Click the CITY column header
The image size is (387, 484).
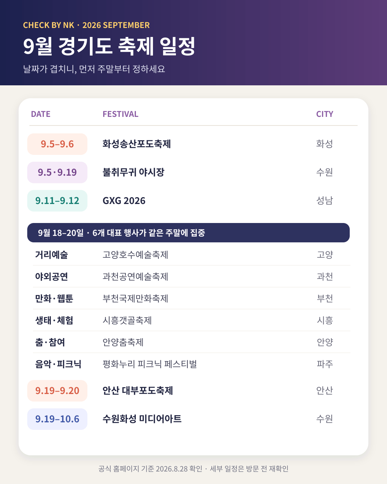(325, 114)
